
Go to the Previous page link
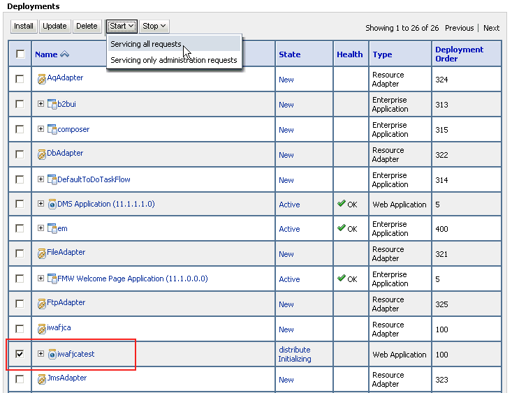(x=459, y=28)
